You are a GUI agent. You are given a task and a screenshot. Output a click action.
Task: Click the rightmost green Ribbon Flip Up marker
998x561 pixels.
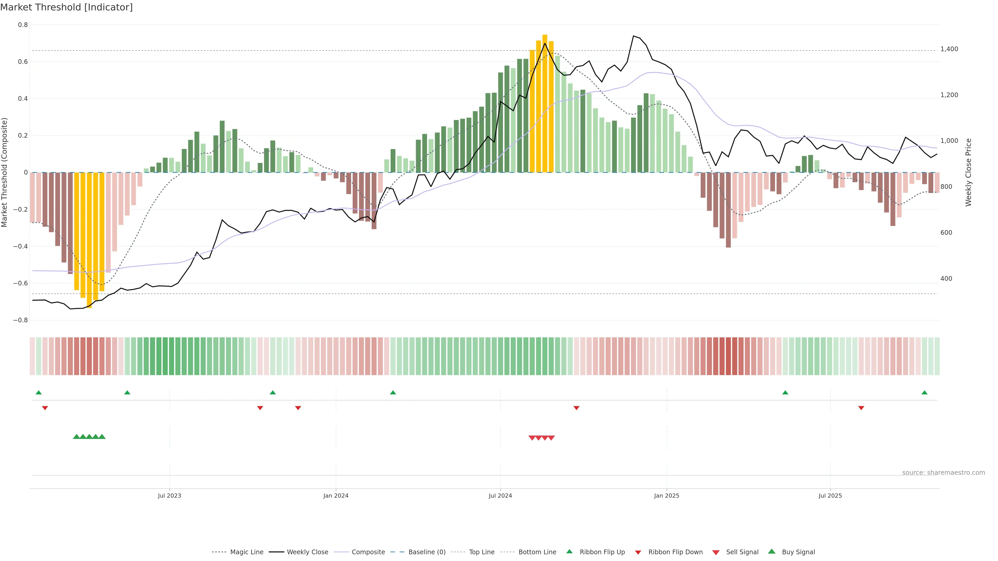[x=924, y=393]
